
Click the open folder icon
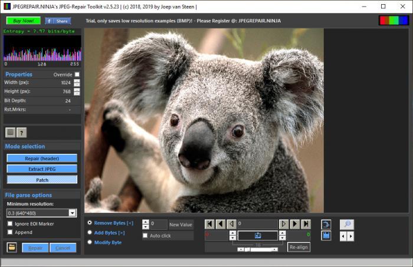pos(12,248)
